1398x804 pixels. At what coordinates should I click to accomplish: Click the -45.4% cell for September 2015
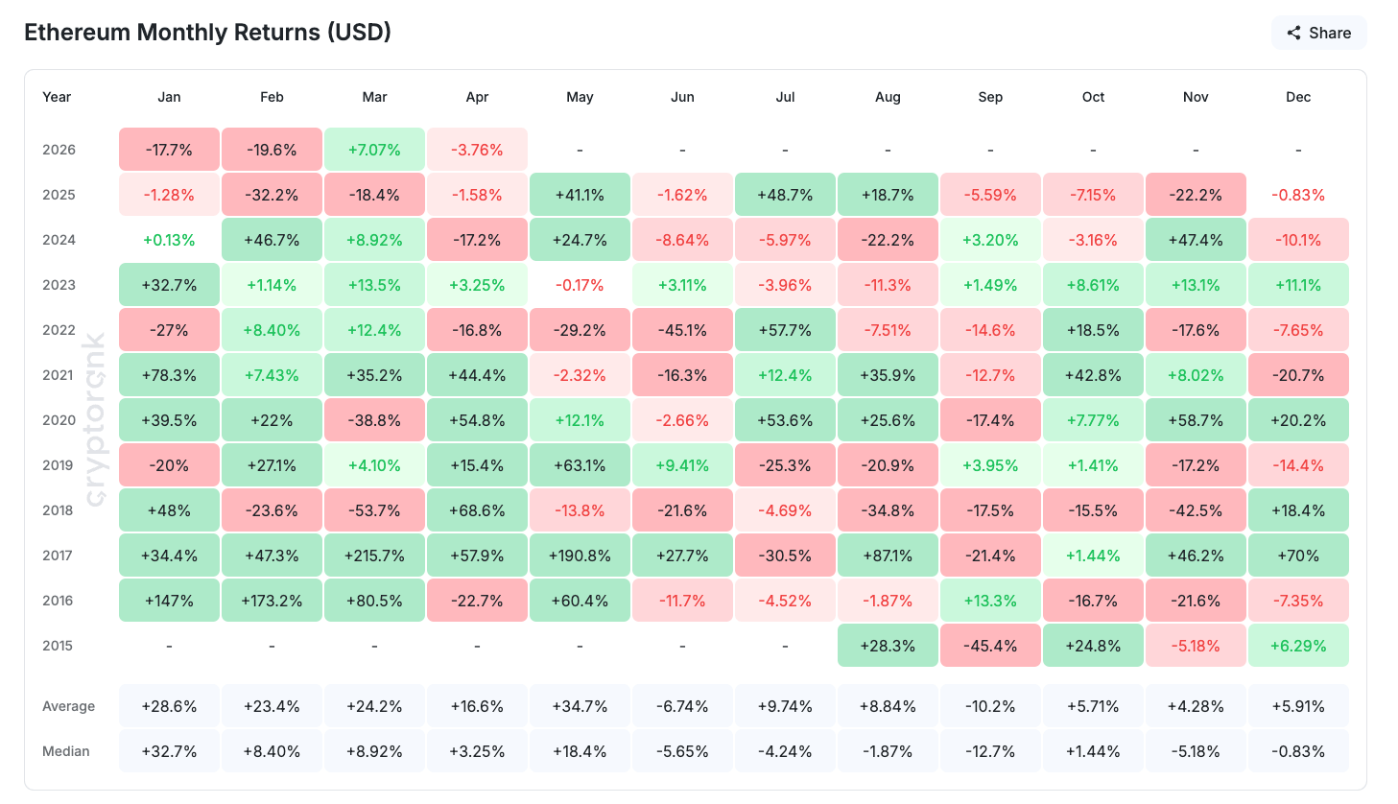(990, 646)
